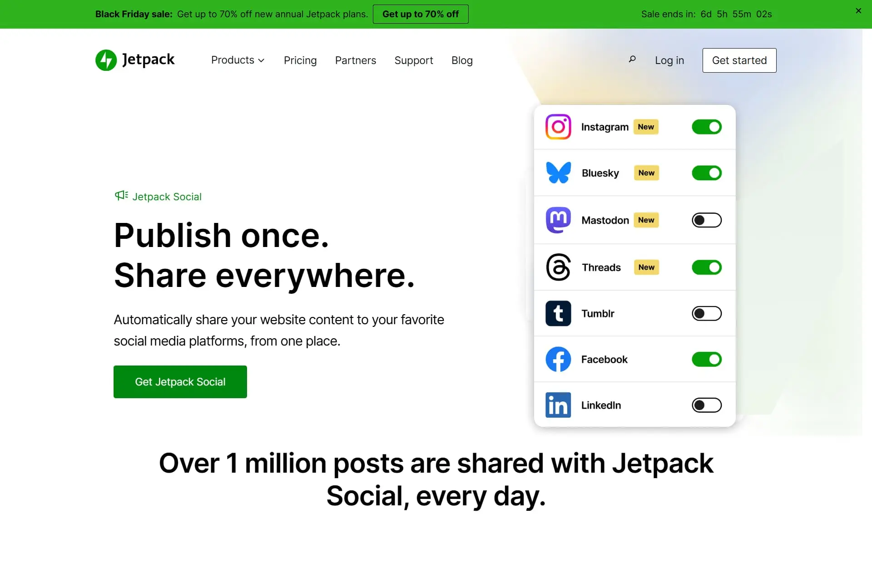
Task: Click the New badge next to Mastodon
Action: [x=646, y=220]
